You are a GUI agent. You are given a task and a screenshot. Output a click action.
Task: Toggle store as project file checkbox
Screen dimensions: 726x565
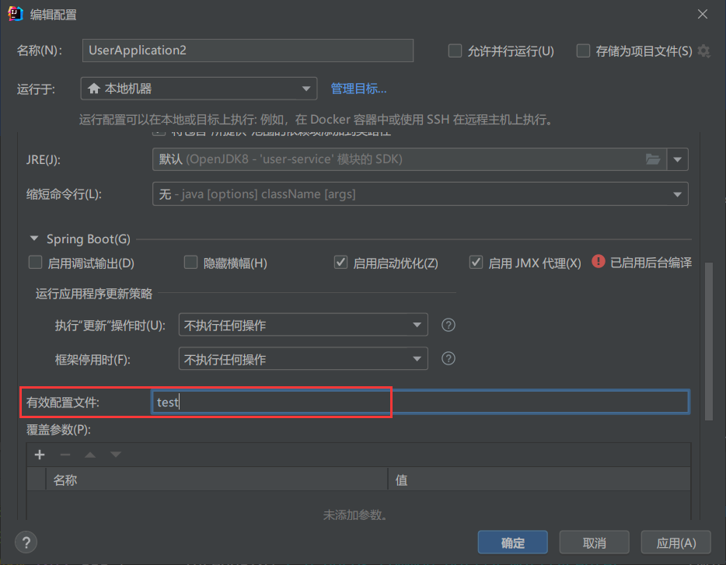coord(583,51)
